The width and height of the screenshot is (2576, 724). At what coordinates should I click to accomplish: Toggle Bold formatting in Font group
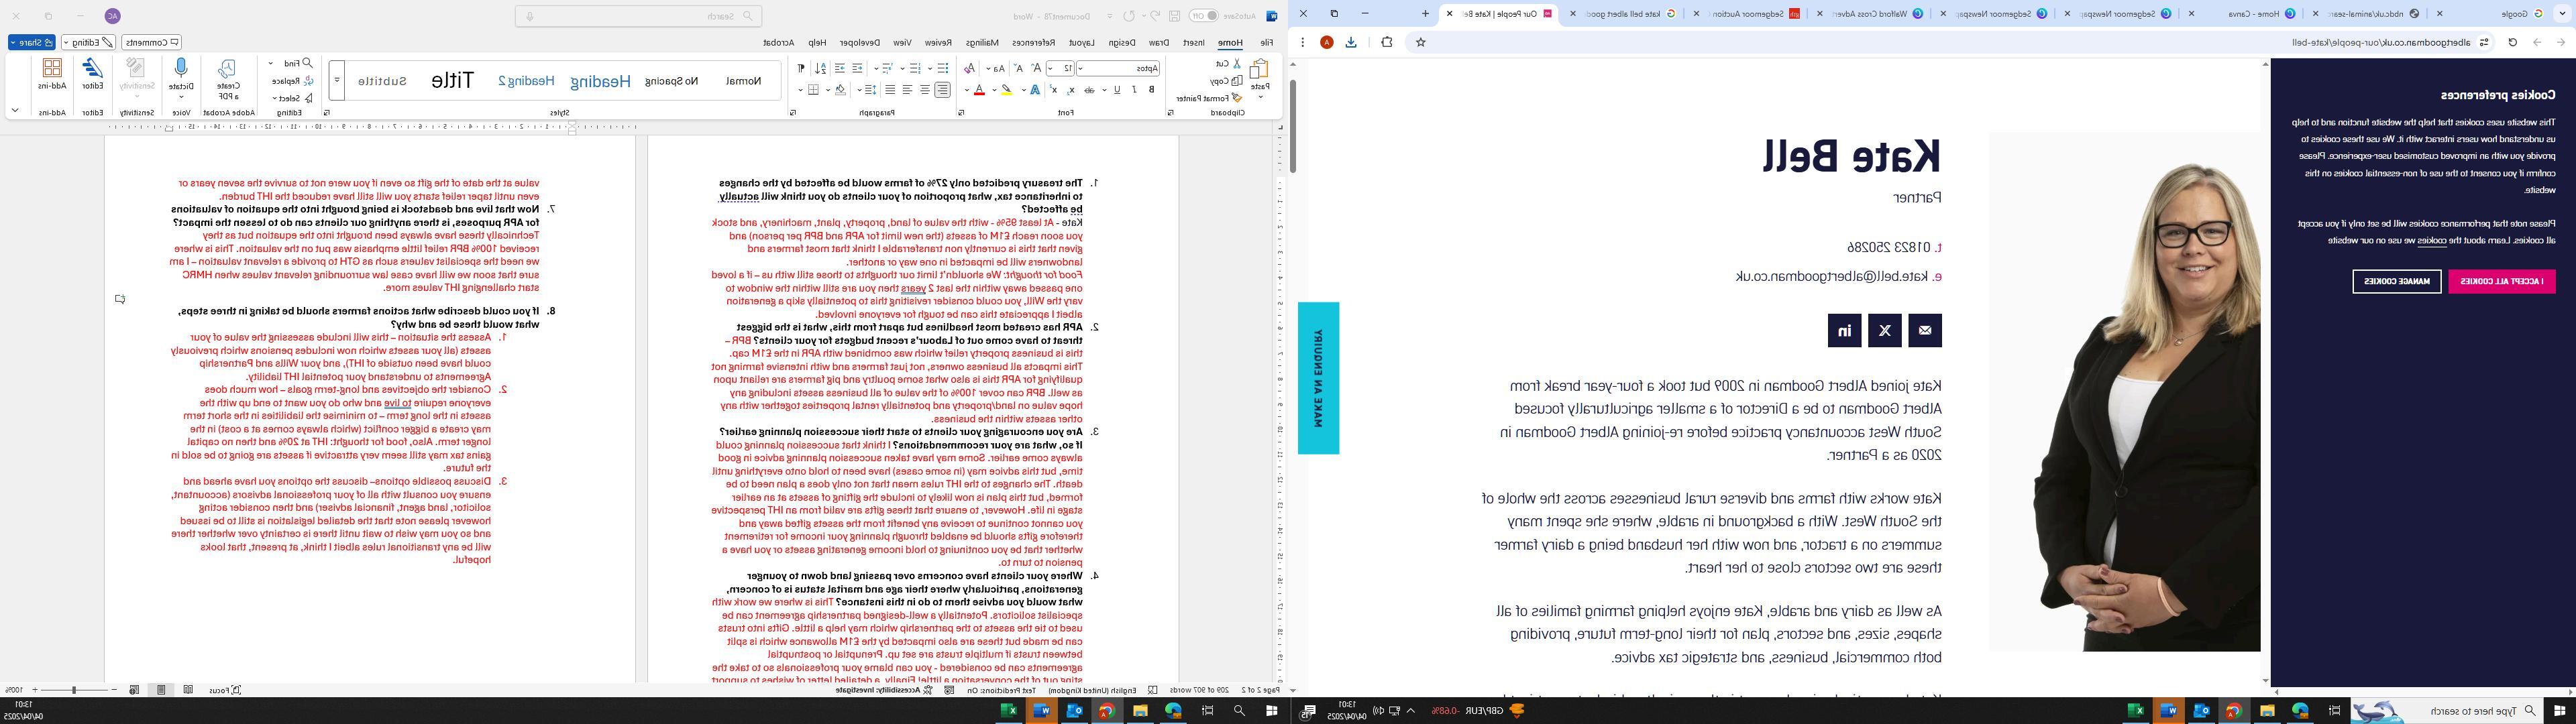1152,90
